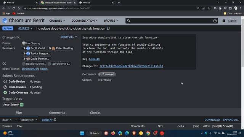
Task: Click the top-chrome-b... CC chip
Action: 59,64
